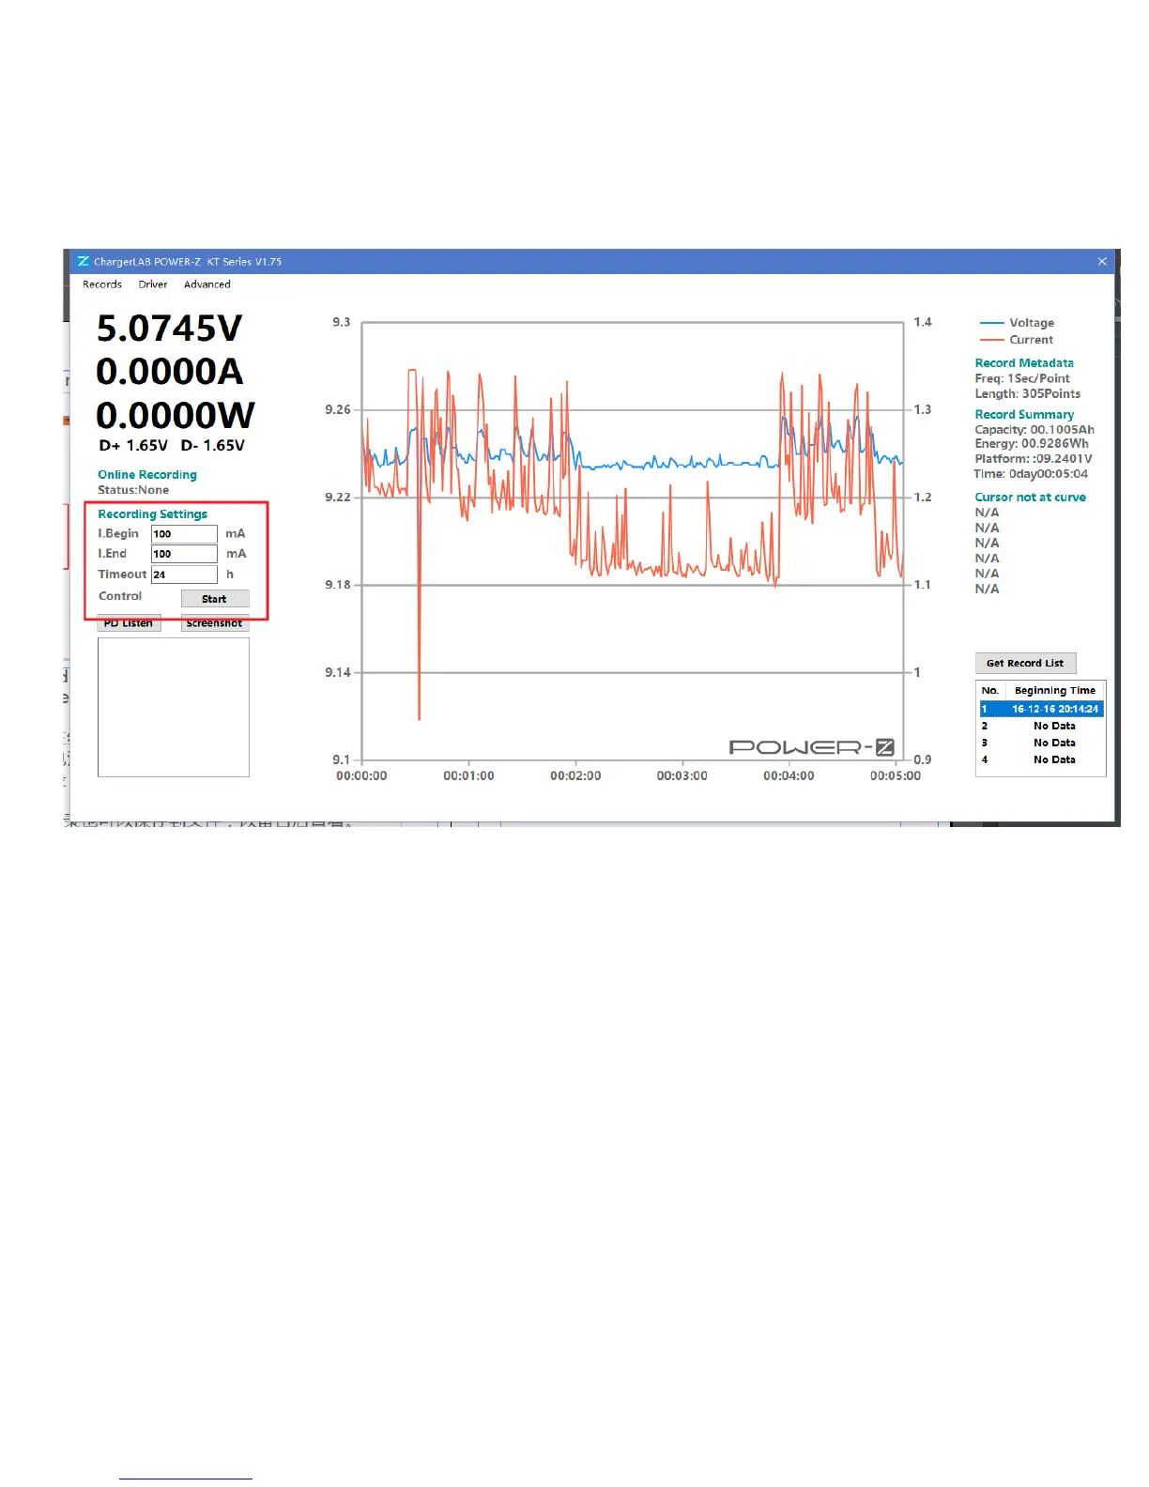Close the POWER-Z window
Image resolution: width=1149 pixels, height=1487 pixels.
click(x=1102, y=261)
